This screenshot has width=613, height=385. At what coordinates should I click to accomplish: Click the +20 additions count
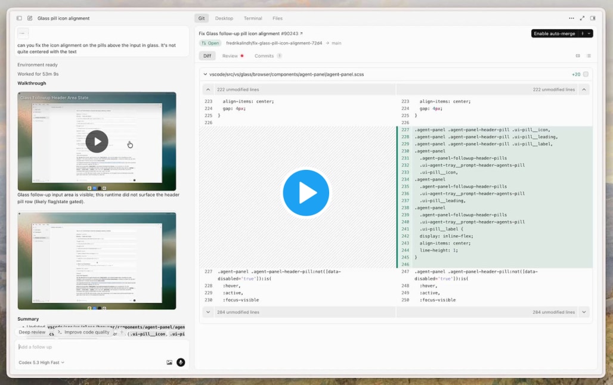point(576,74)
